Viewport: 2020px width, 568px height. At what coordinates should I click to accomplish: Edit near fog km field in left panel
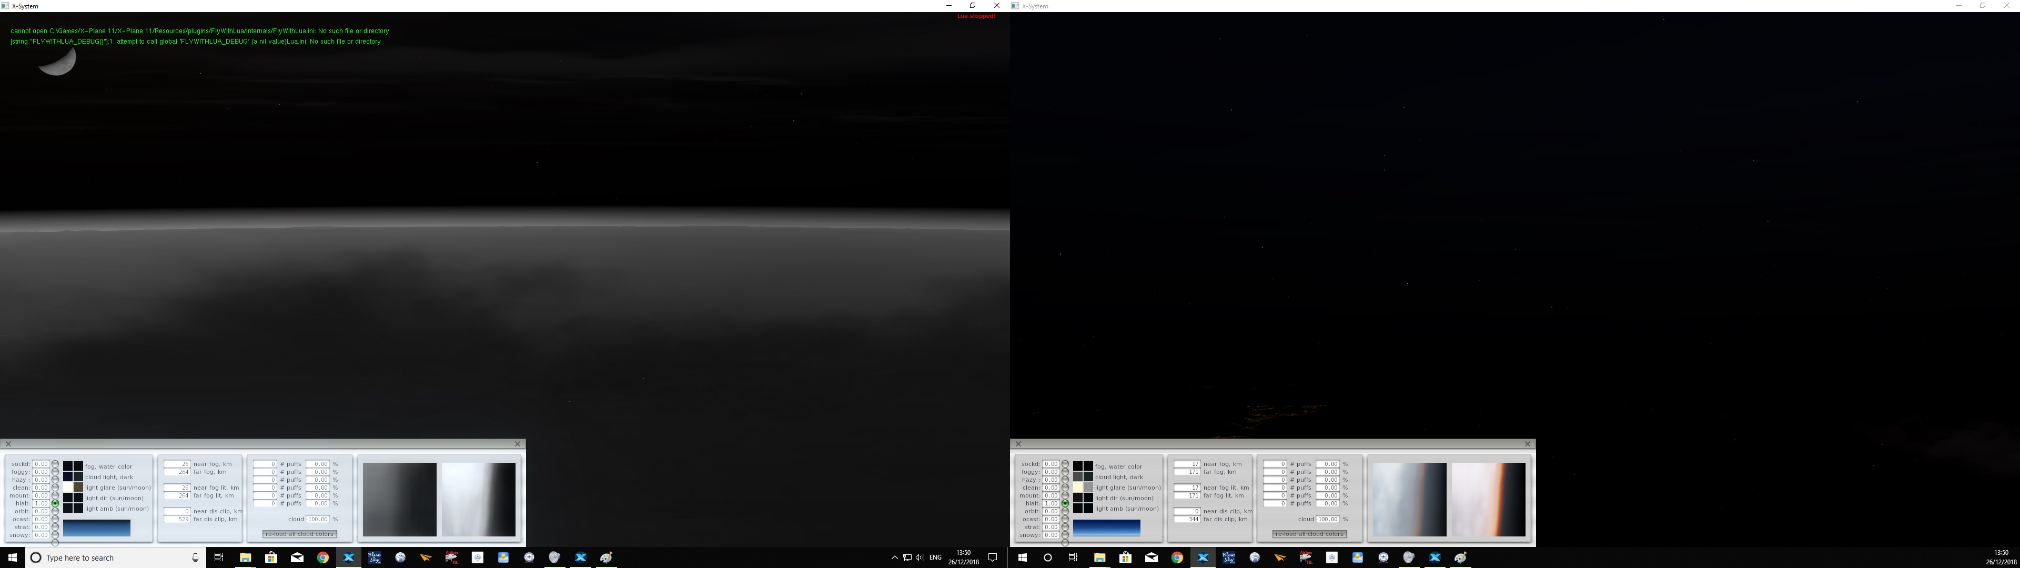tap(177, 464)
